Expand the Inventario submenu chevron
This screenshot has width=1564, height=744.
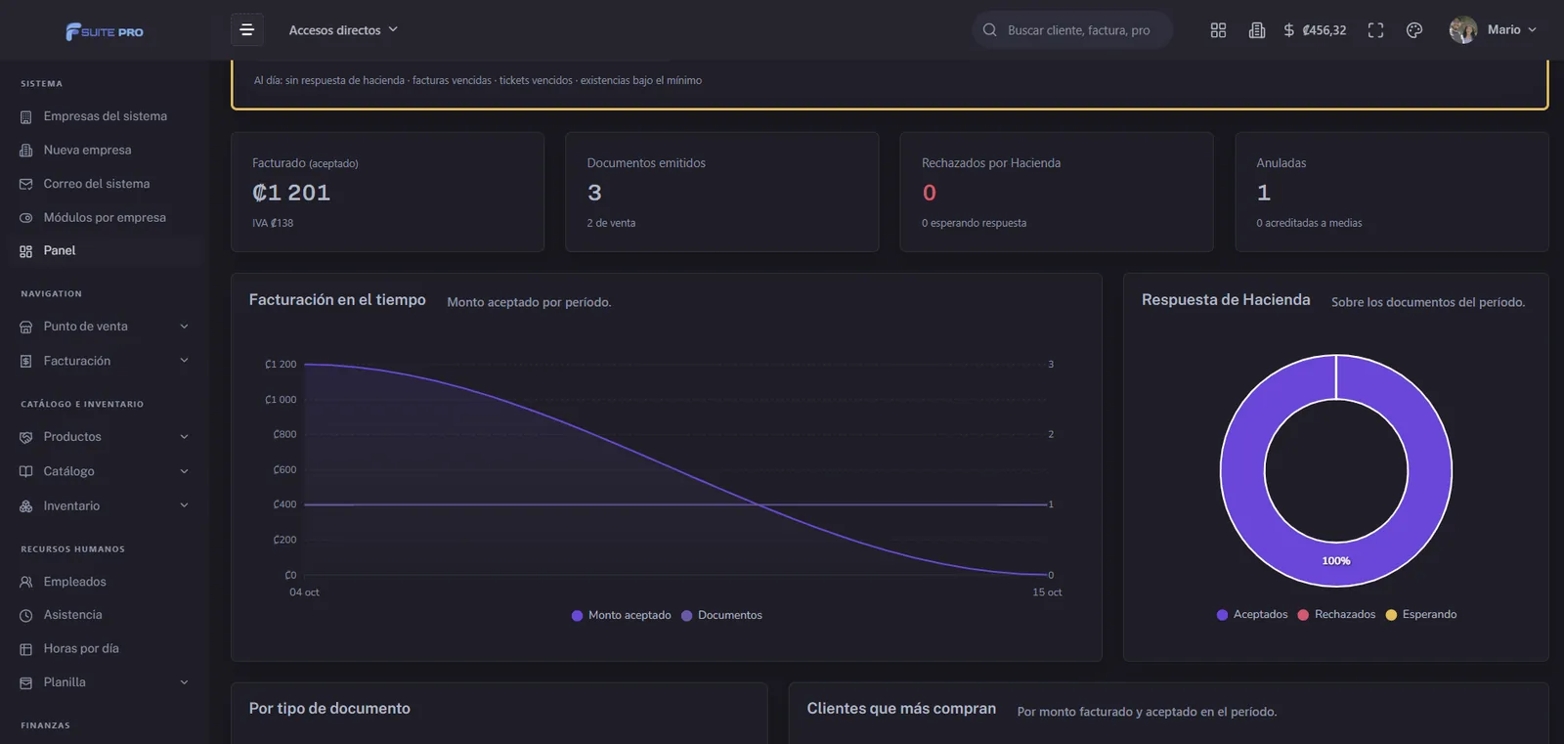click(x=184, y=505)
